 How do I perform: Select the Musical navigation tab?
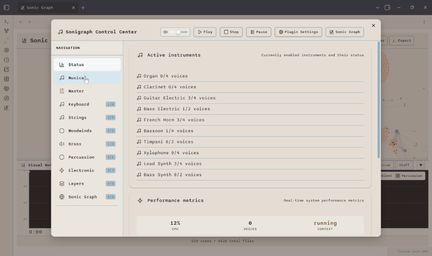point(87,78)
